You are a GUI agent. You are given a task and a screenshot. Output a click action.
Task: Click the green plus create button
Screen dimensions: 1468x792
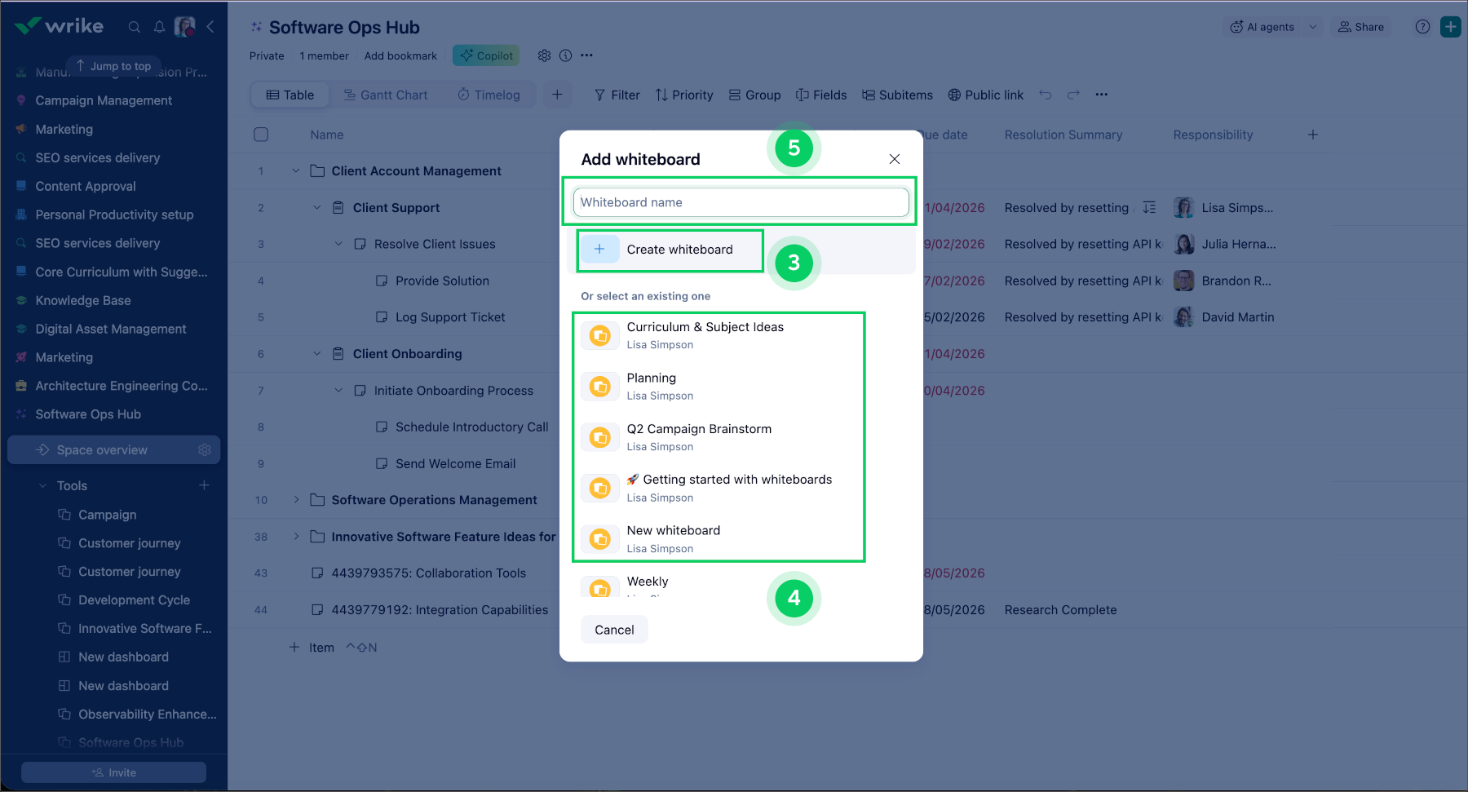click(x=1451, y=27)
